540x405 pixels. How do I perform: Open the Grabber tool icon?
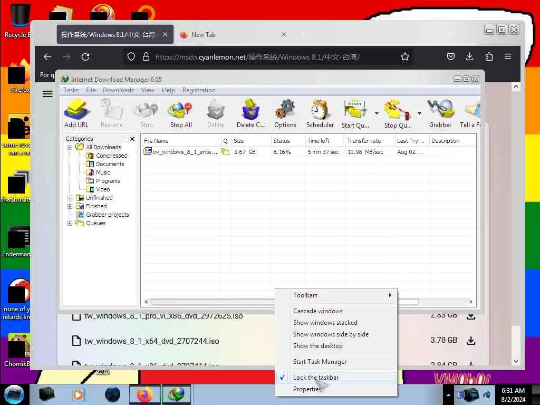440,113
